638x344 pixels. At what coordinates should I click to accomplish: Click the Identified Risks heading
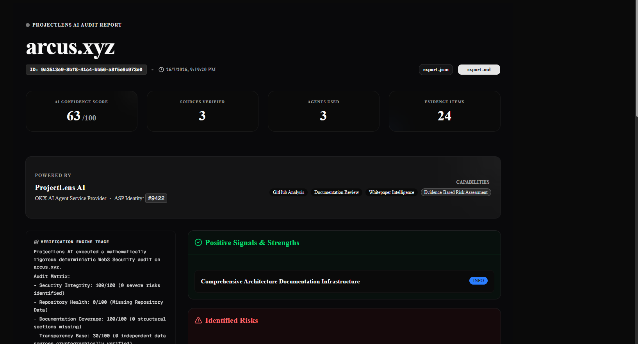[232, 321]
